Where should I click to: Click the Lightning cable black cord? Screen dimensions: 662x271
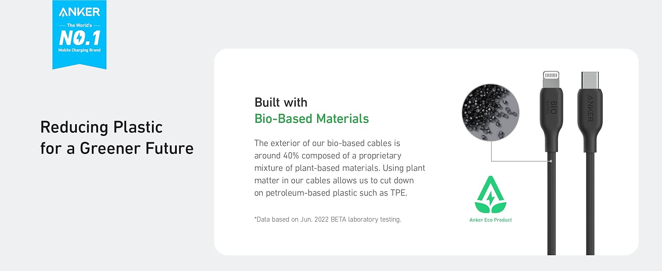point(551,203)
